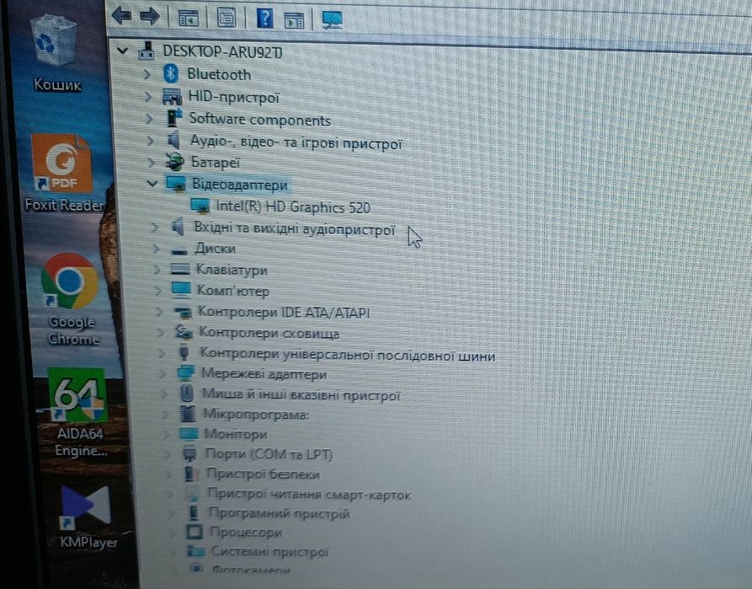Click the mouse icon beside Миша й інші вказівні пристрої
752x589 pixels.
click(187, 394)
